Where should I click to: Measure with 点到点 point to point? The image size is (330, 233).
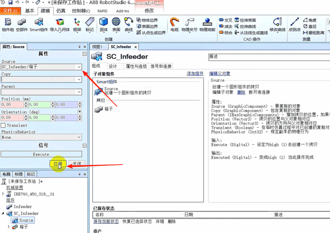(294, 25)
